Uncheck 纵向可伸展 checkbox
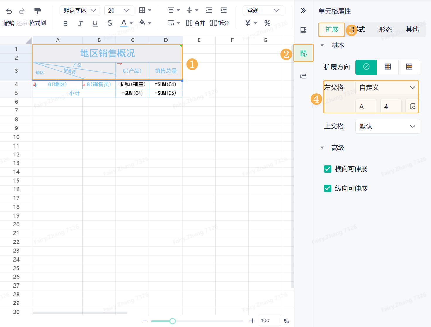 pos(328,188)
